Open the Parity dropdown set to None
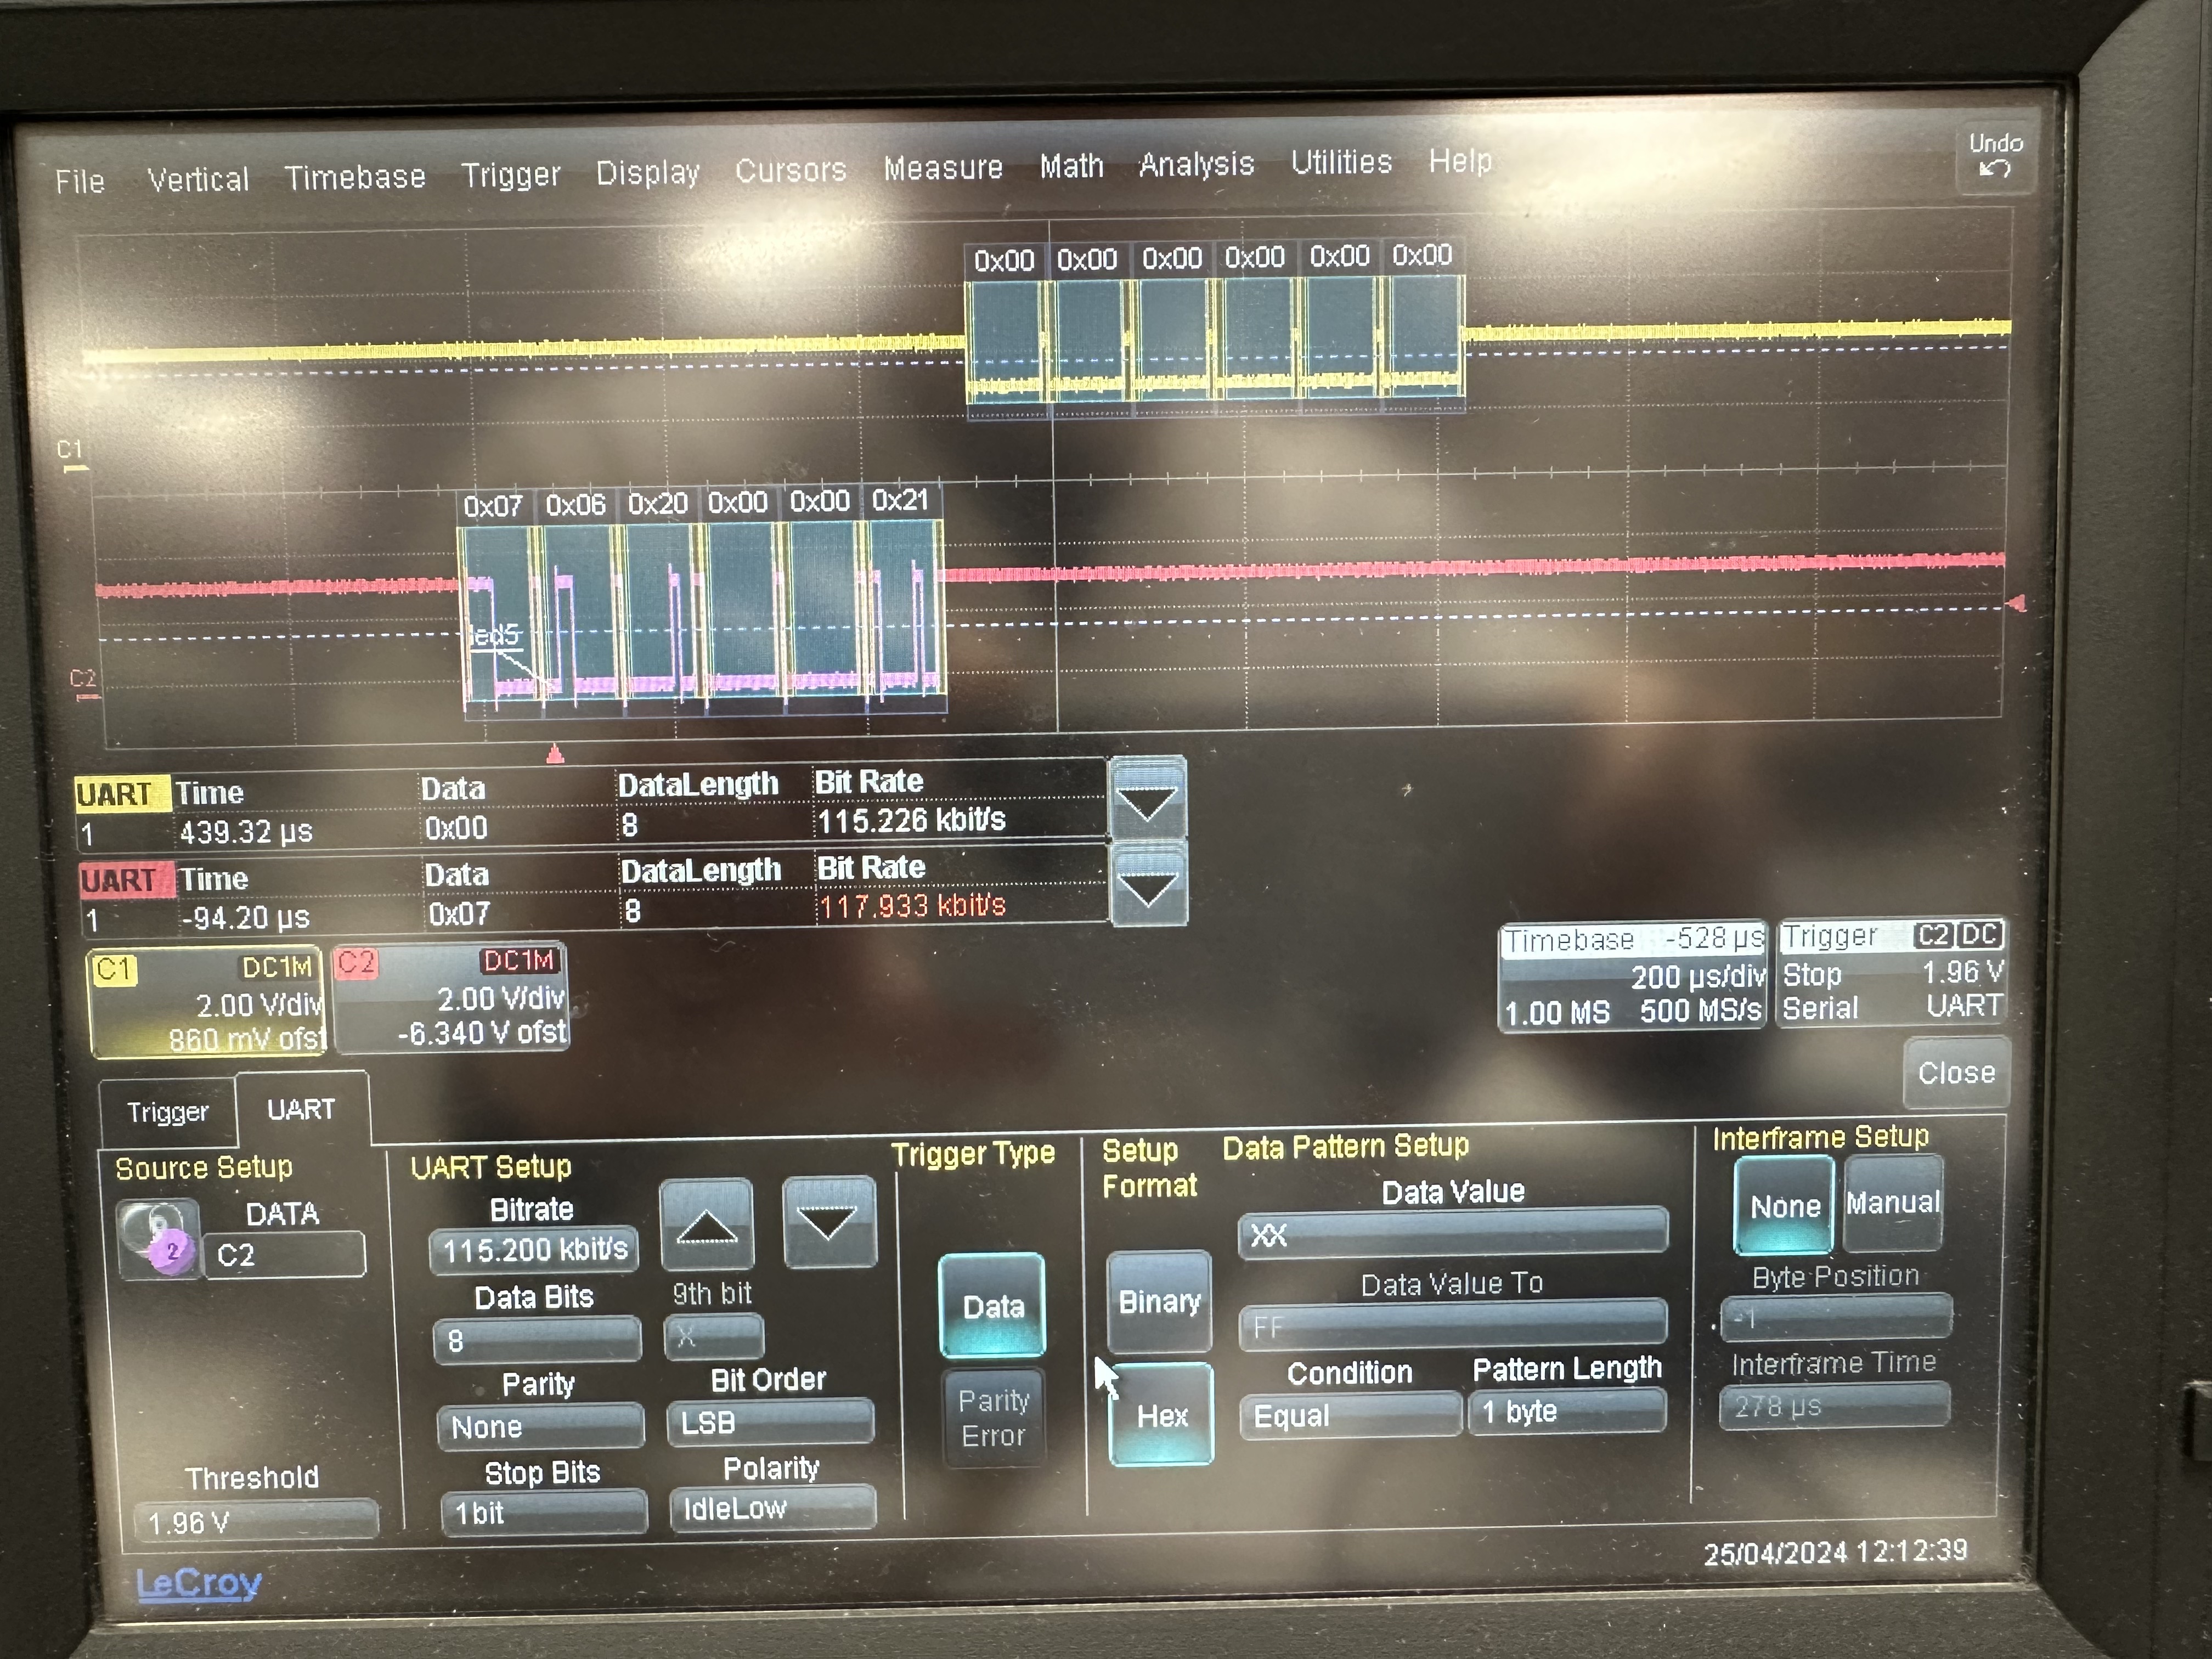 [x=540, y=1426]
